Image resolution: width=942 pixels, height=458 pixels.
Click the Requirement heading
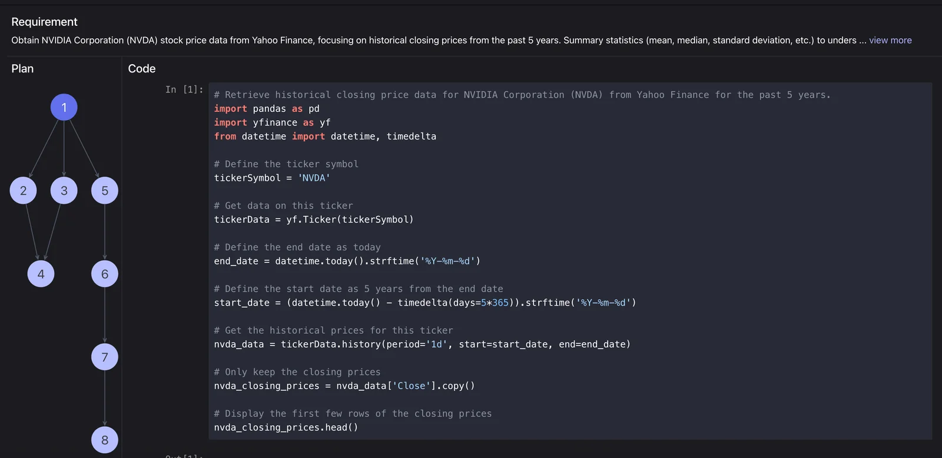coord(44,22)
